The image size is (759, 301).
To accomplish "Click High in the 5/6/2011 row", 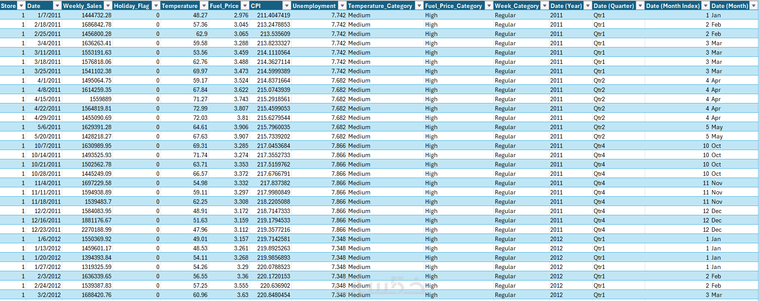I will tap(431, 127).
